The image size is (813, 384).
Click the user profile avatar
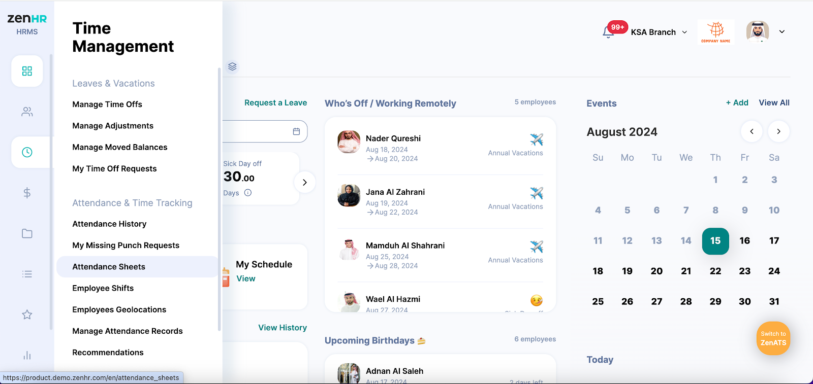[758, 31]
